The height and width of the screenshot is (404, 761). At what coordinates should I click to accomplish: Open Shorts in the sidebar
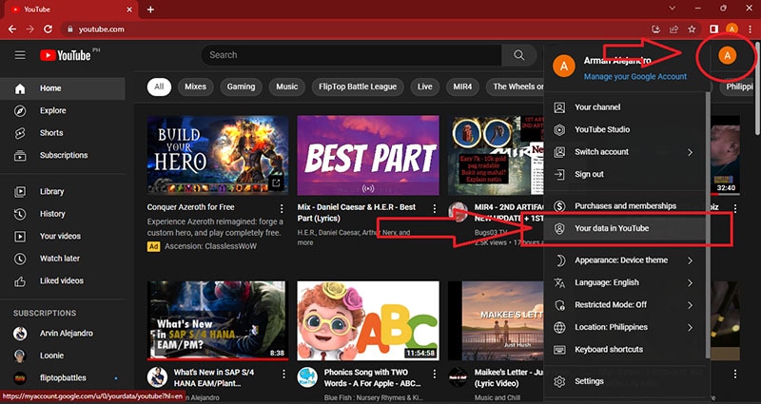63,133
